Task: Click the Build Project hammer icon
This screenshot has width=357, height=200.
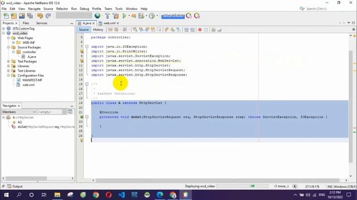Action: pyautogui.click(x=107, y=16)
